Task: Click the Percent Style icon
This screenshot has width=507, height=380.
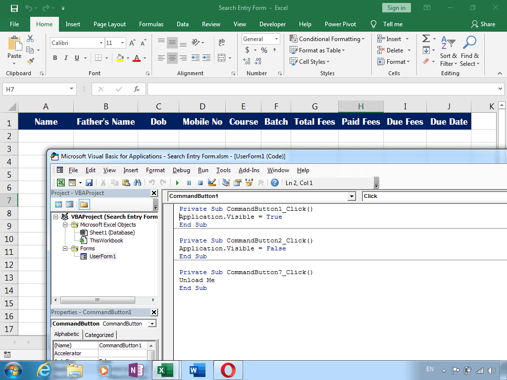Action: (x=264, y=50)
